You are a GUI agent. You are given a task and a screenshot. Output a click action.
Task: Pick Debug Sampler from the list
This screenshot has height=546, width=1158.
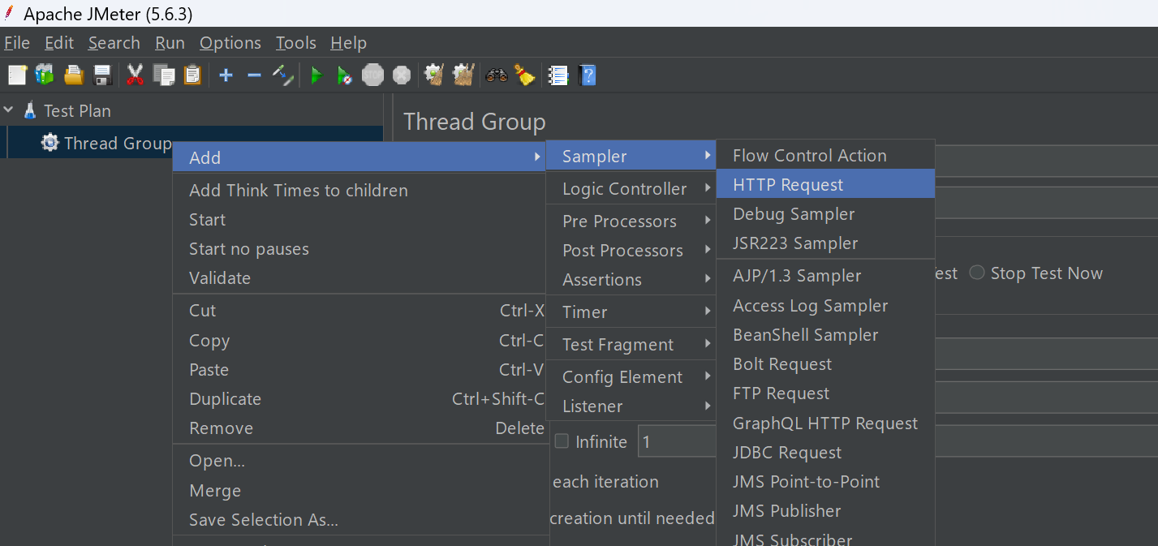[x=826, y=214]
